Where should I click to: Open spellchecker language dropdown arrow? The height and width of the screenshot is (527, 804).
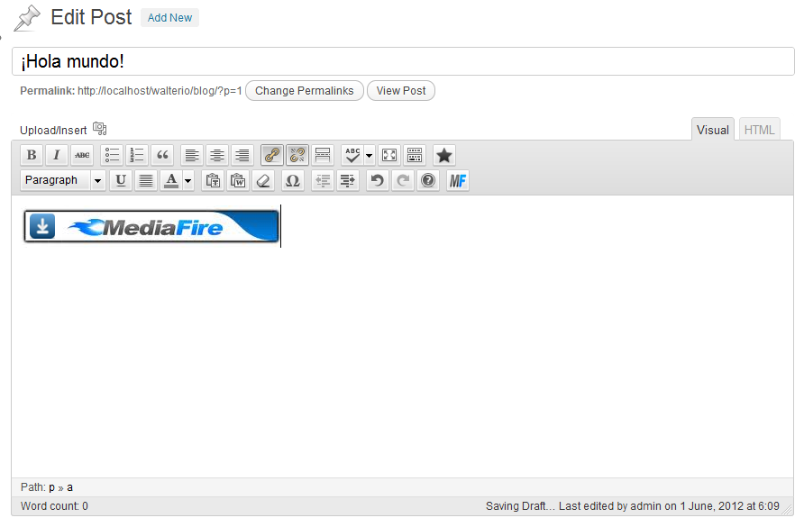point(370,155)
